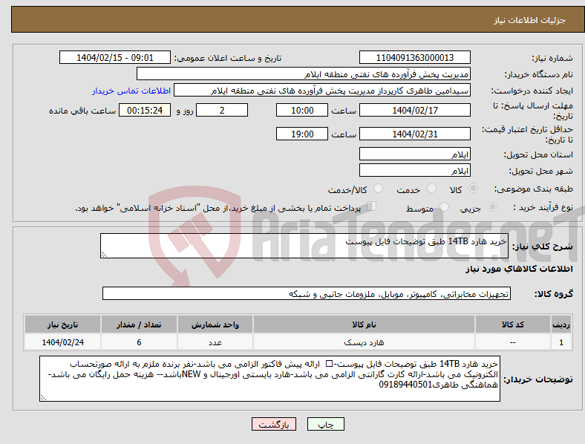Viewport: 585px width, 444px height.
Task: Click the گروه کالا field
Action: (307, 293)
